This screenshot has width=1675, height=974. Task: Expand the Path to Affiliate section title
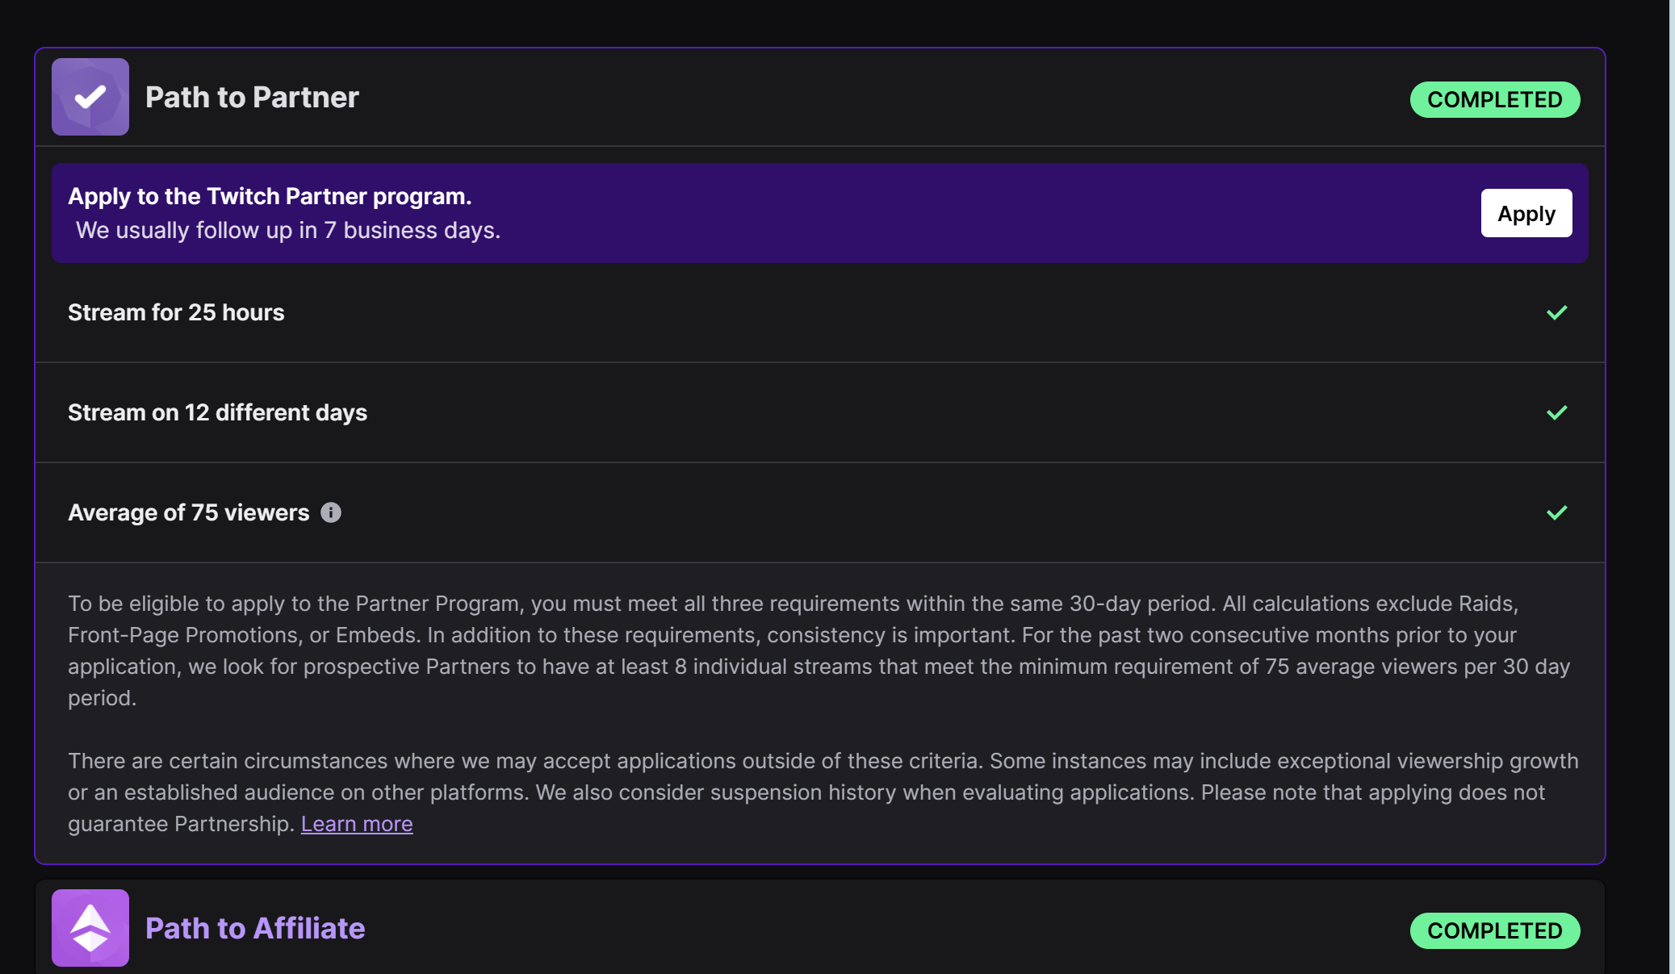coord(255,928)
